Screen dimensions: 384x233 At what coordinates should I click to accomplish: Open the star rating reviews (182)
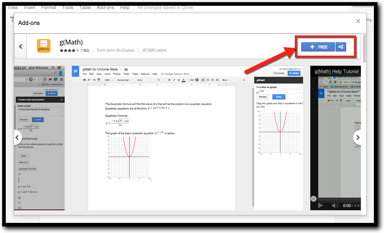[x=74, y=51]
